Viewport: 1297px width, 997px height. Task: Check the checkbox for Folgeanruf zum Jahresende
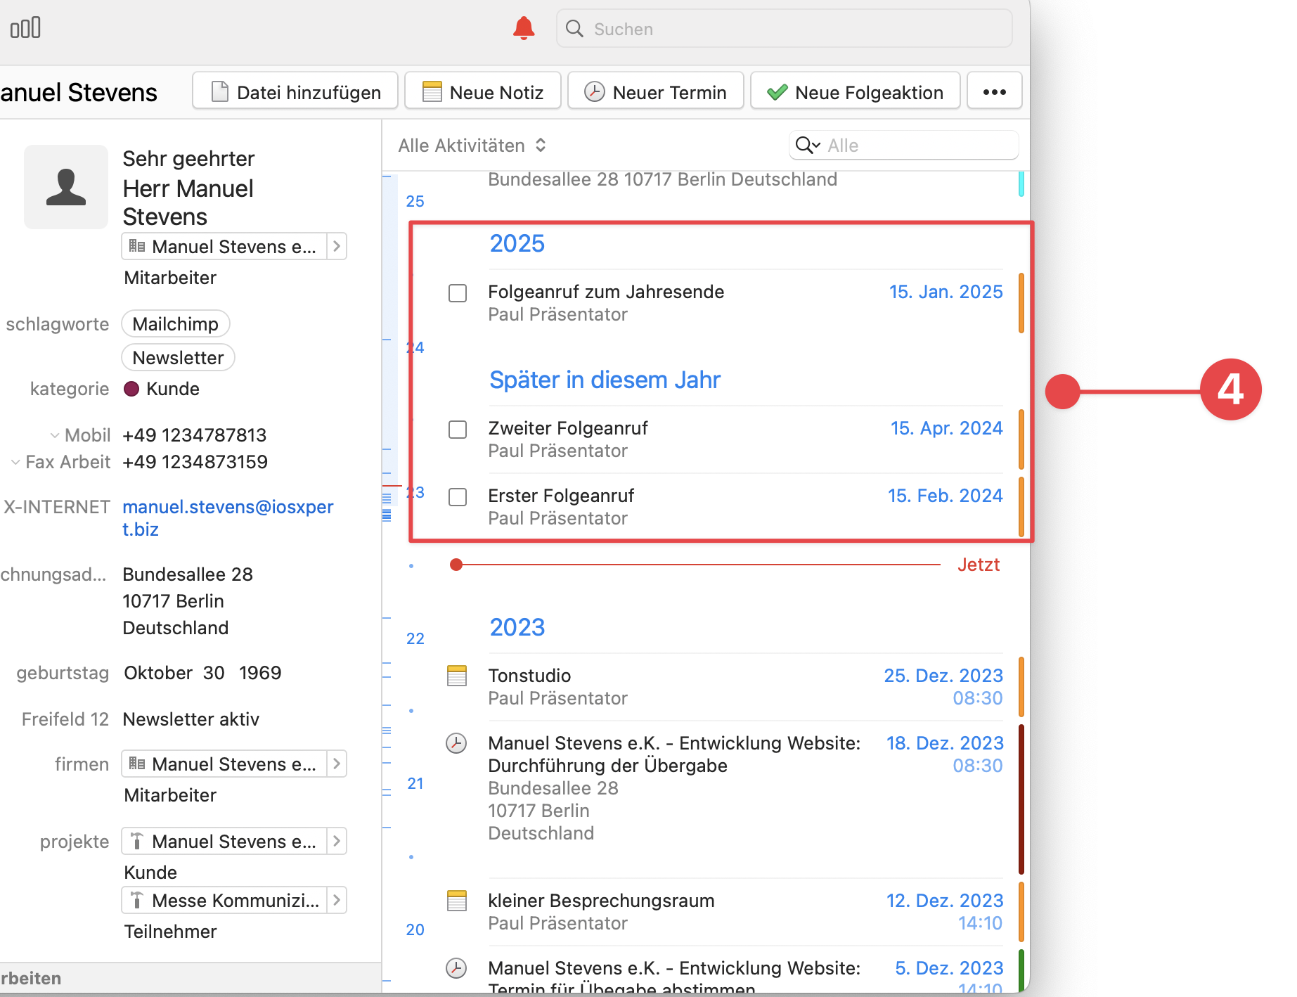pos(458,292)
